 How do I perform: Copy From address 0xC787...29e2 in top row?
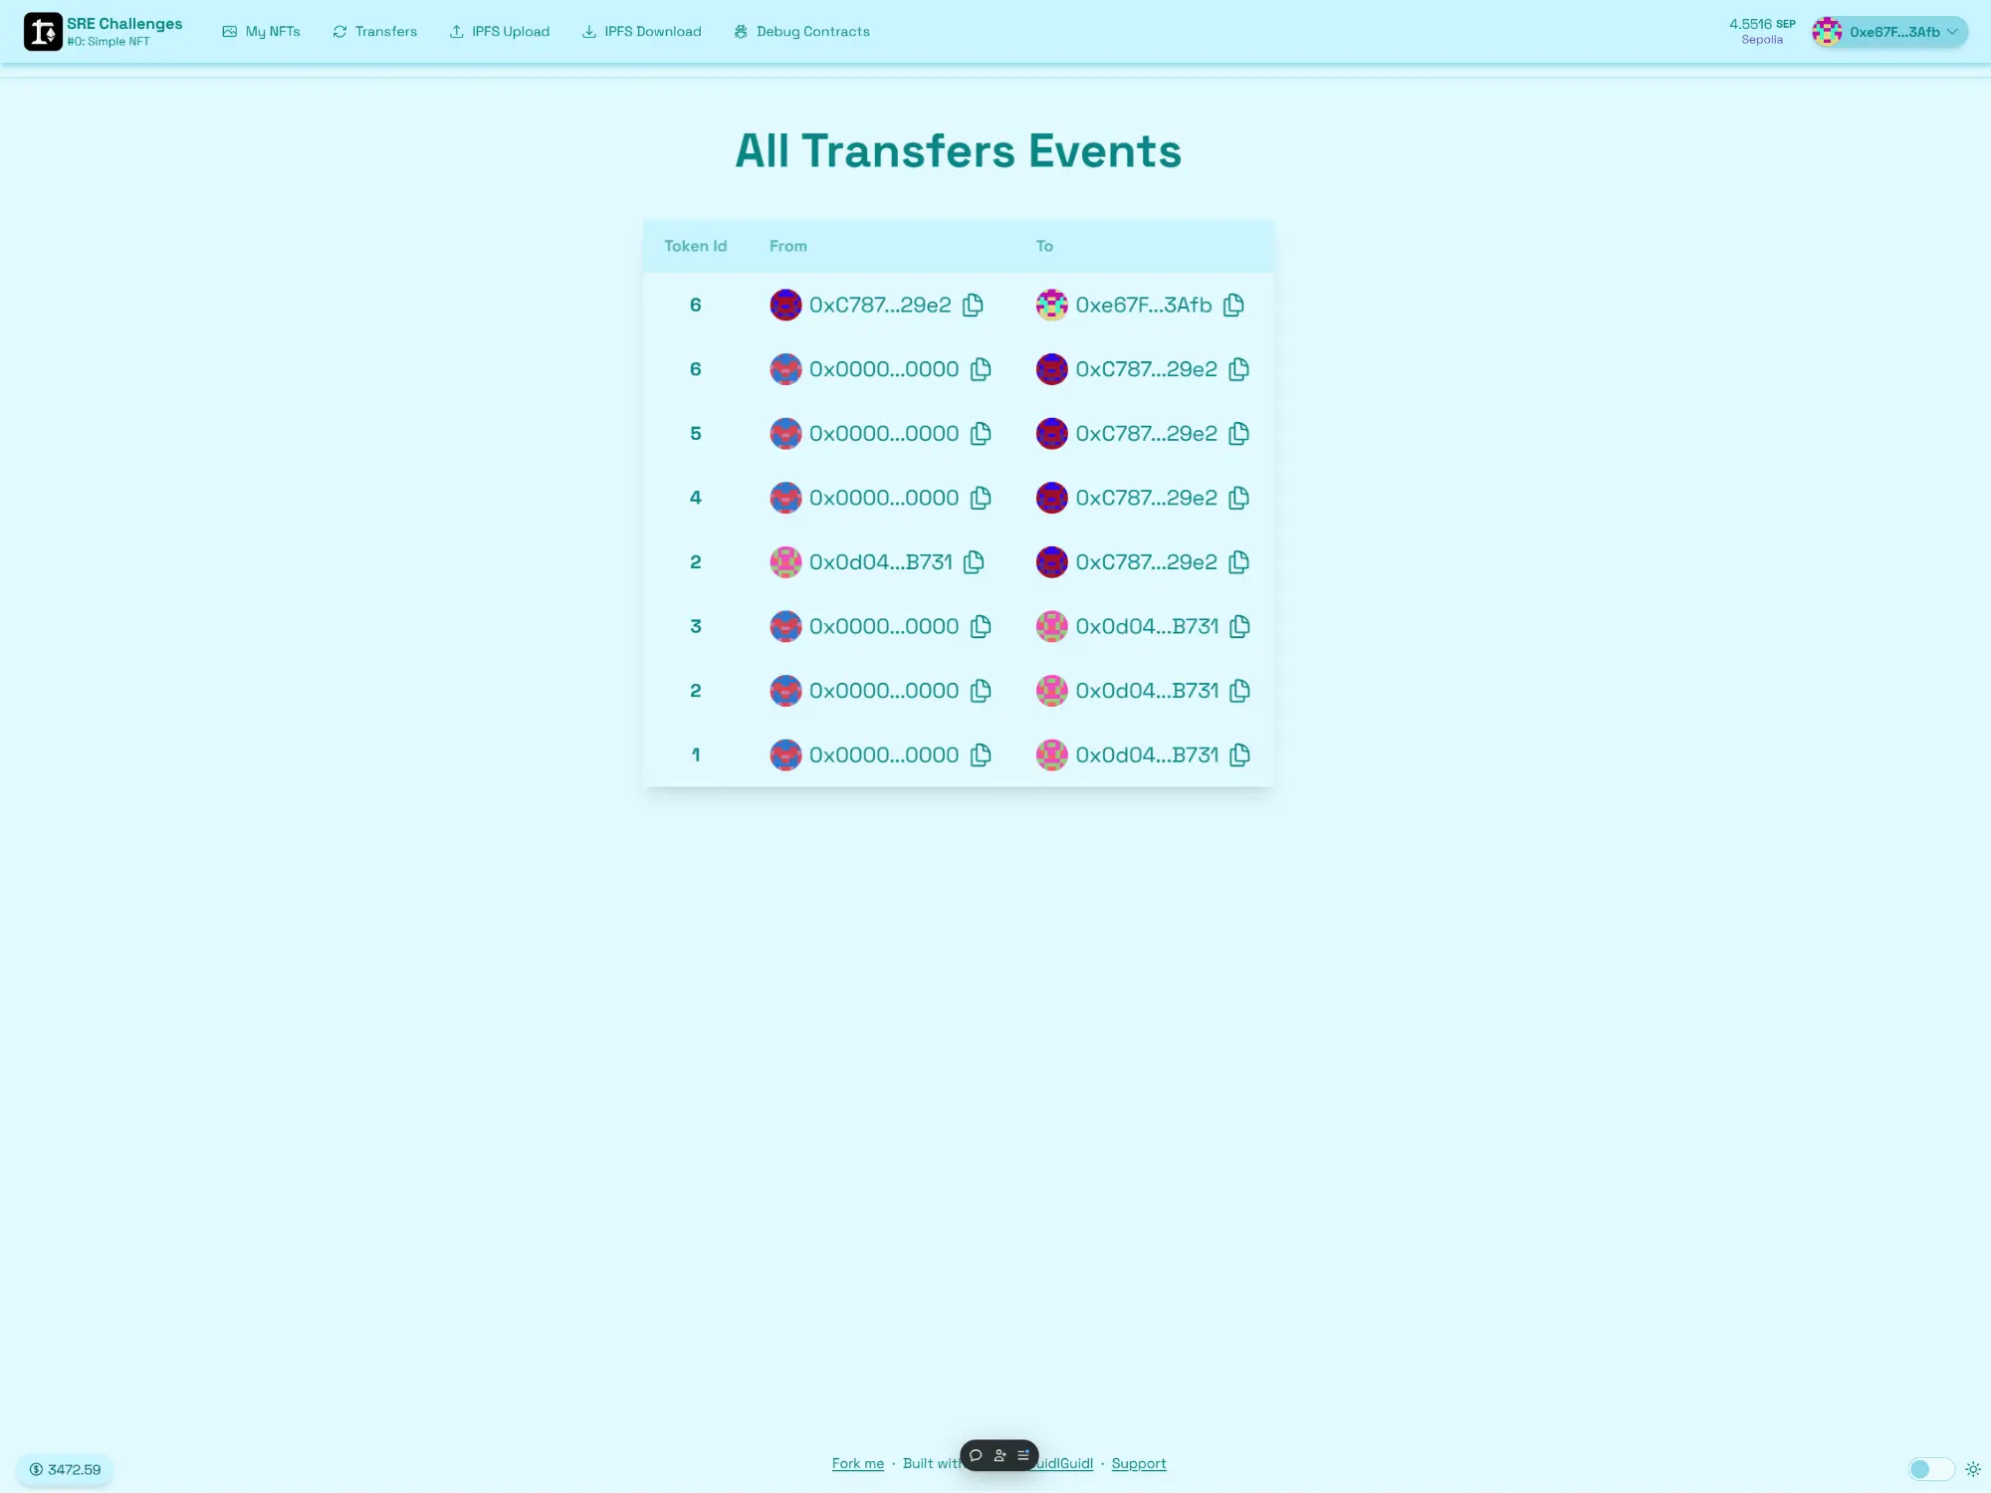973,305
